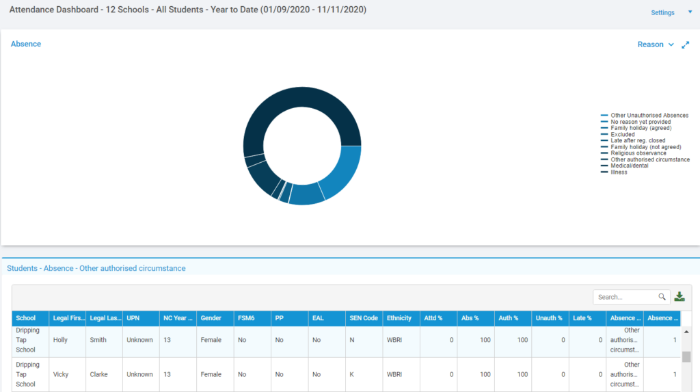The width and height of the screenshot is (700, 392).
Task: Toggle Late after reg. closed legend entry
Action: [x=632, y=140]
